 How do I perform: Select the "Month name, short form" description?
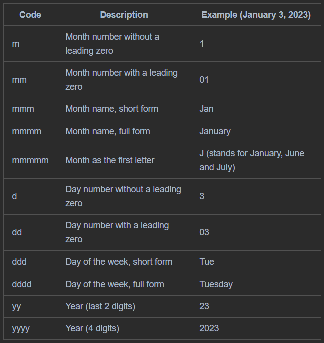(112, 109)
